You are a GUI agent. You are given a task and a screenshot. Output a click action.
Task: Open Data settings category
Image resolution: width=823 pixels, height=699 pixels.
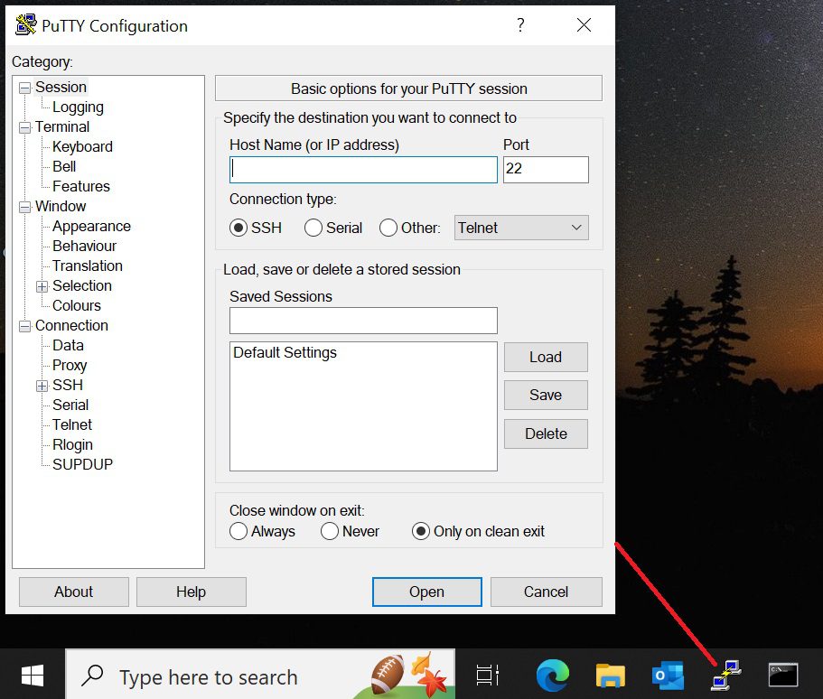click(68, 345)
